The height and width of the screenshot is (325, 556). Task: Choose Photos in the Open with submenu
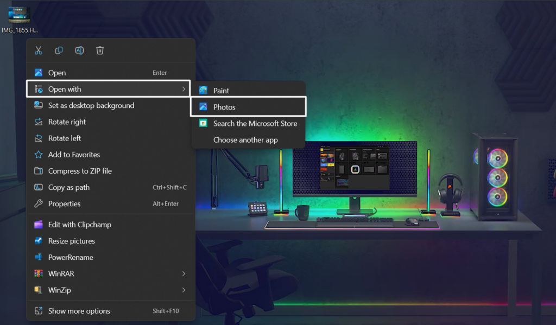[x=224, y=107]
